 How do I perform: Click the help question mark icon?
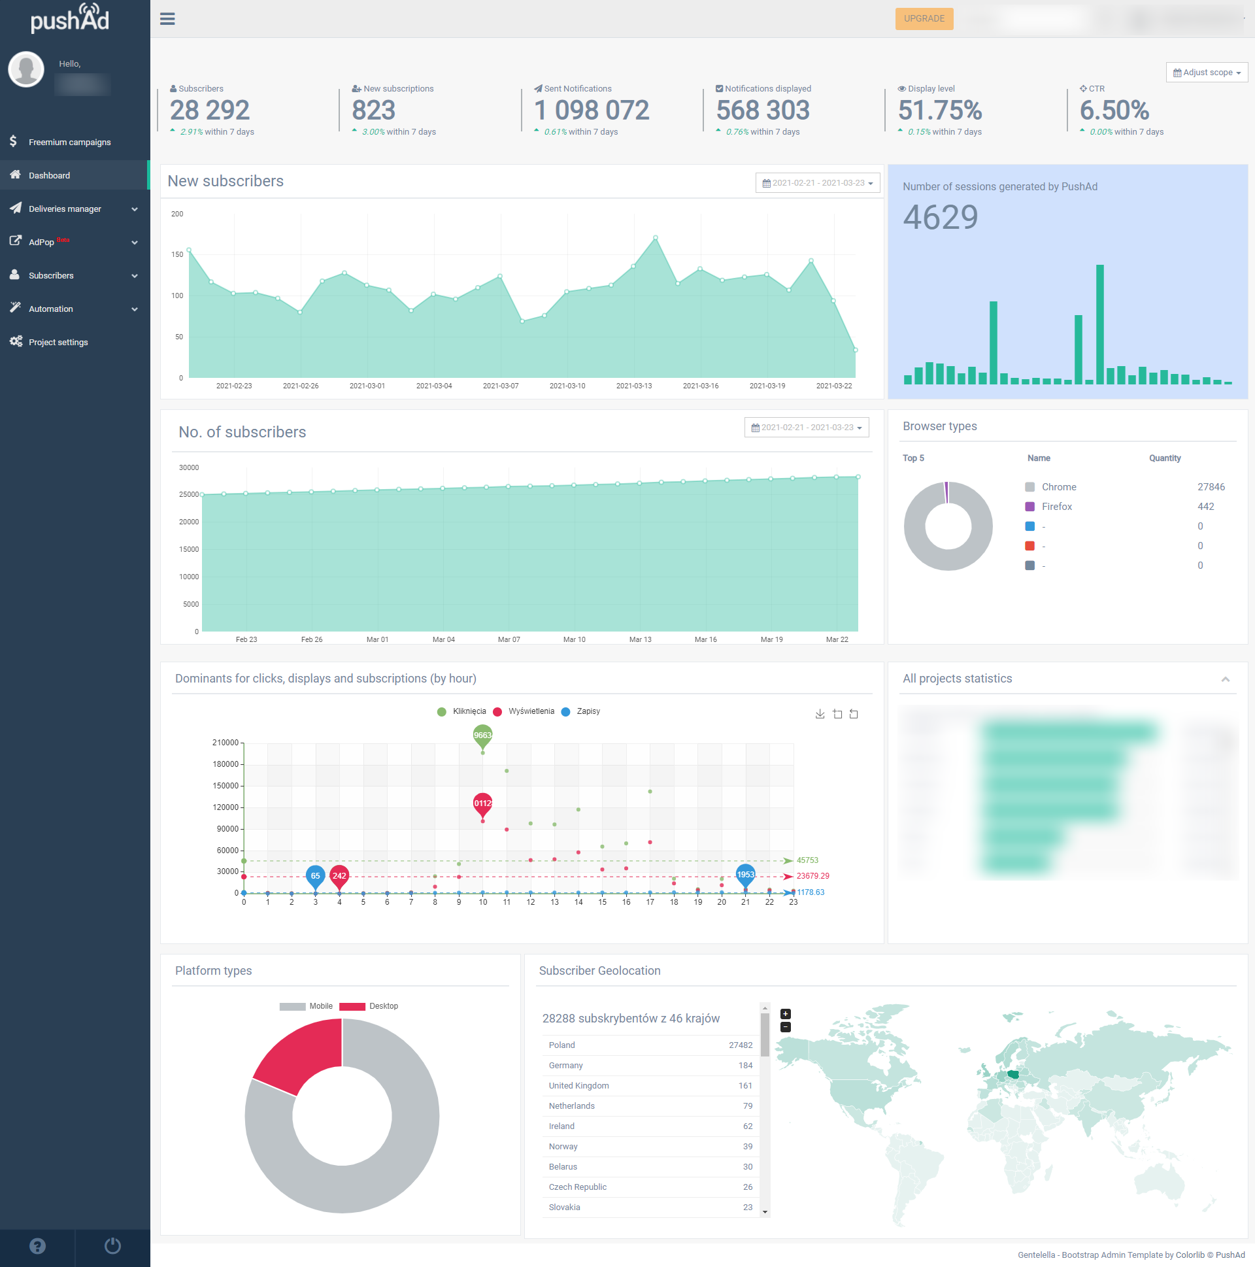coord(37,1246)
